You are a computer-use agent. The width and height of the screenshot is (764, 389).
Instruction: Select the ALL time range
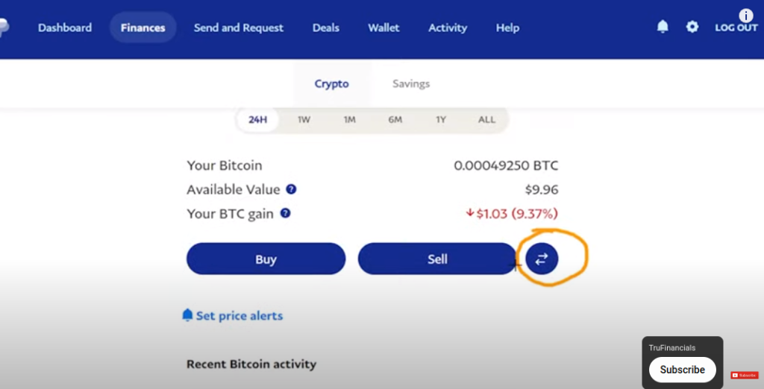click(x=486, y=120)
